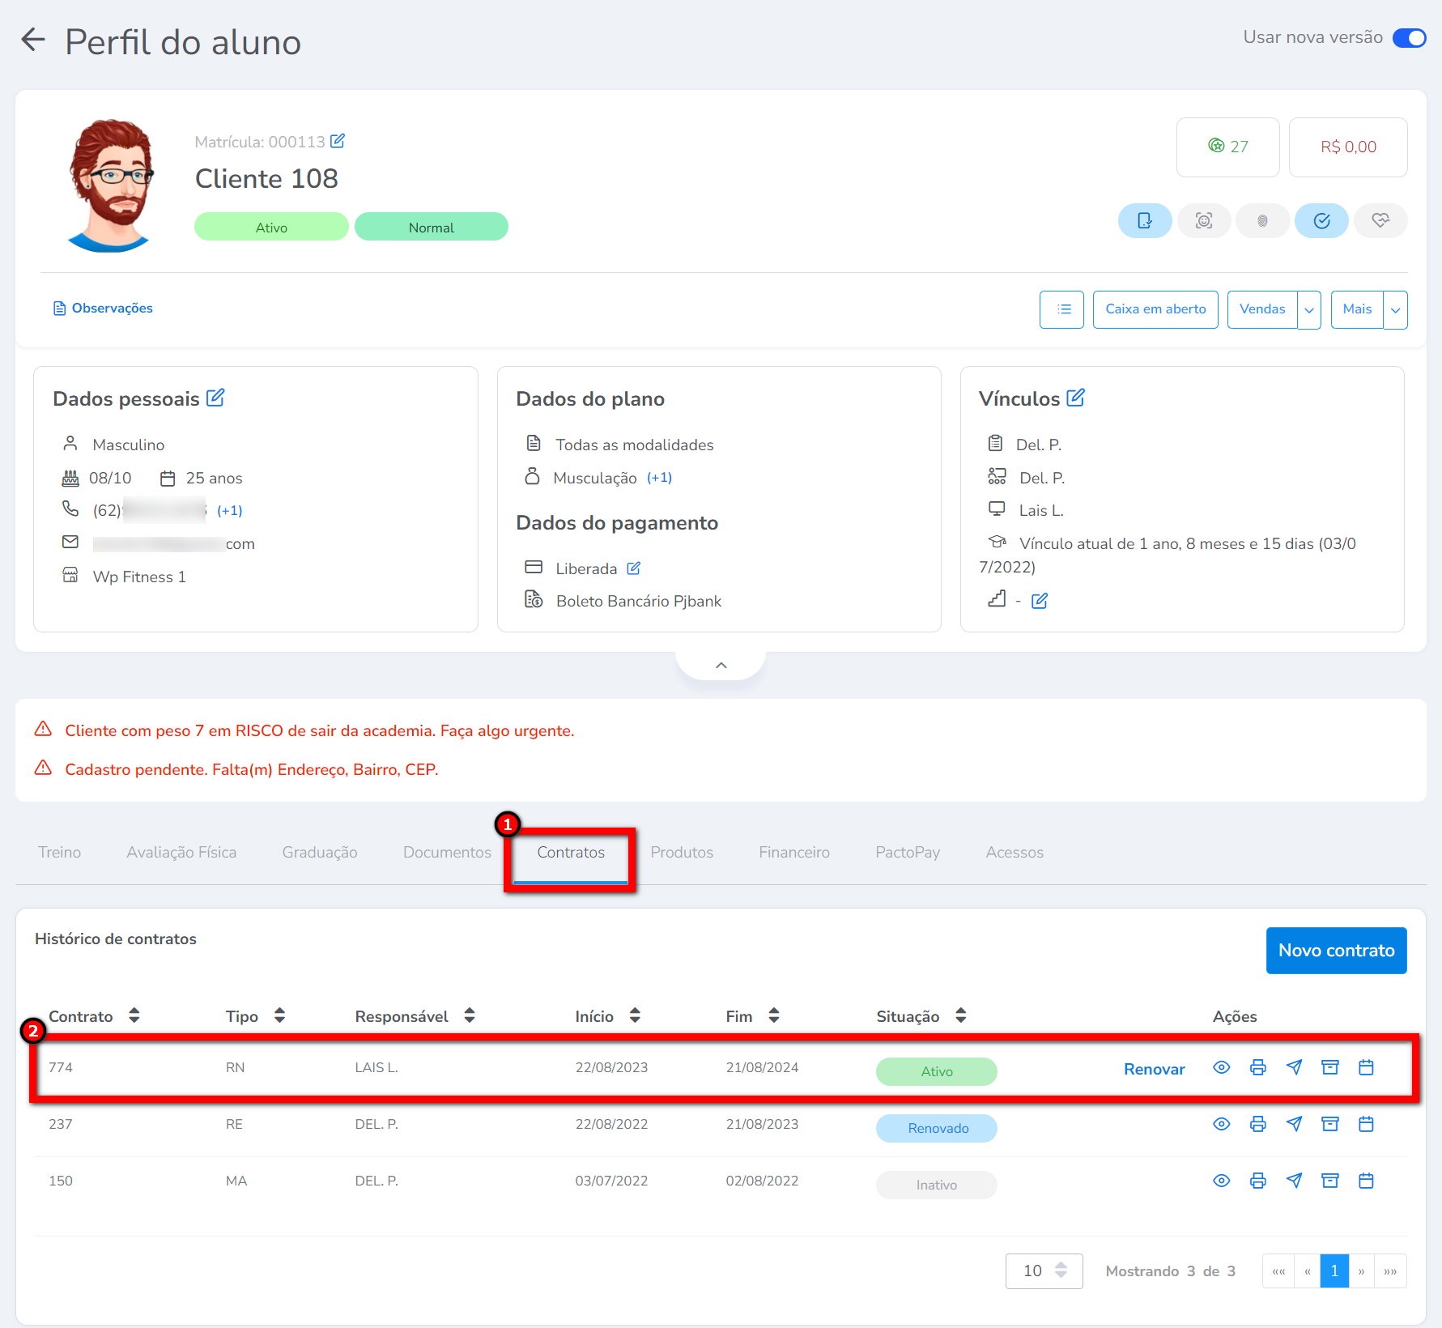Edit the Matrícula number with pencil icon

click(x=338, y=141)
